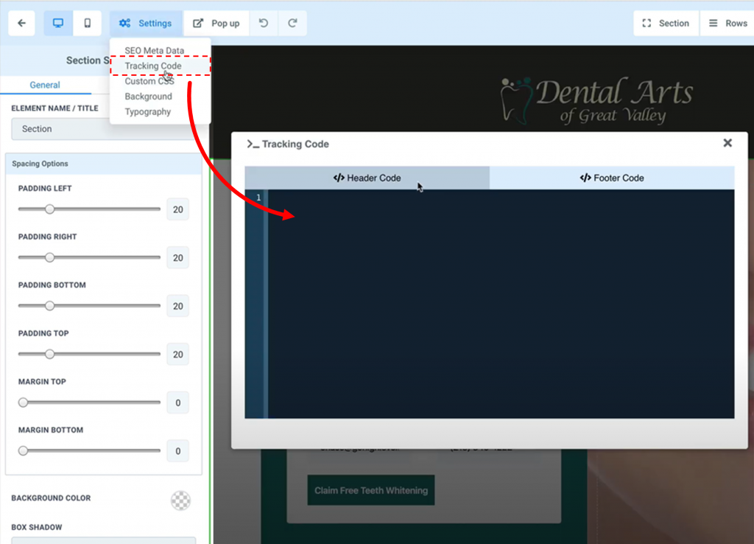This screenshot has width=754, height=544.
Task: Click the Margin Bottom value box
Action: click(178, 451)
